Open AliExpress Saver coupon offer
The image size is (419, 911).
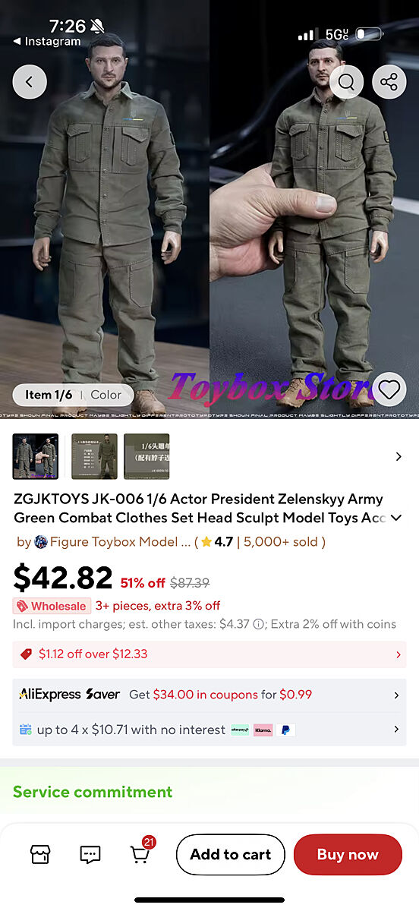point(209,695)
